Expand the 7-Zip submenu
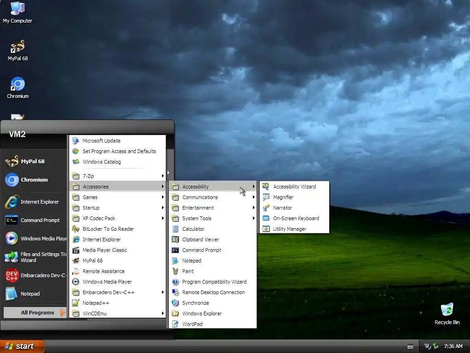The height and width of the screenshot is (353, 470). pyautogui.click(x=117, y=176)
